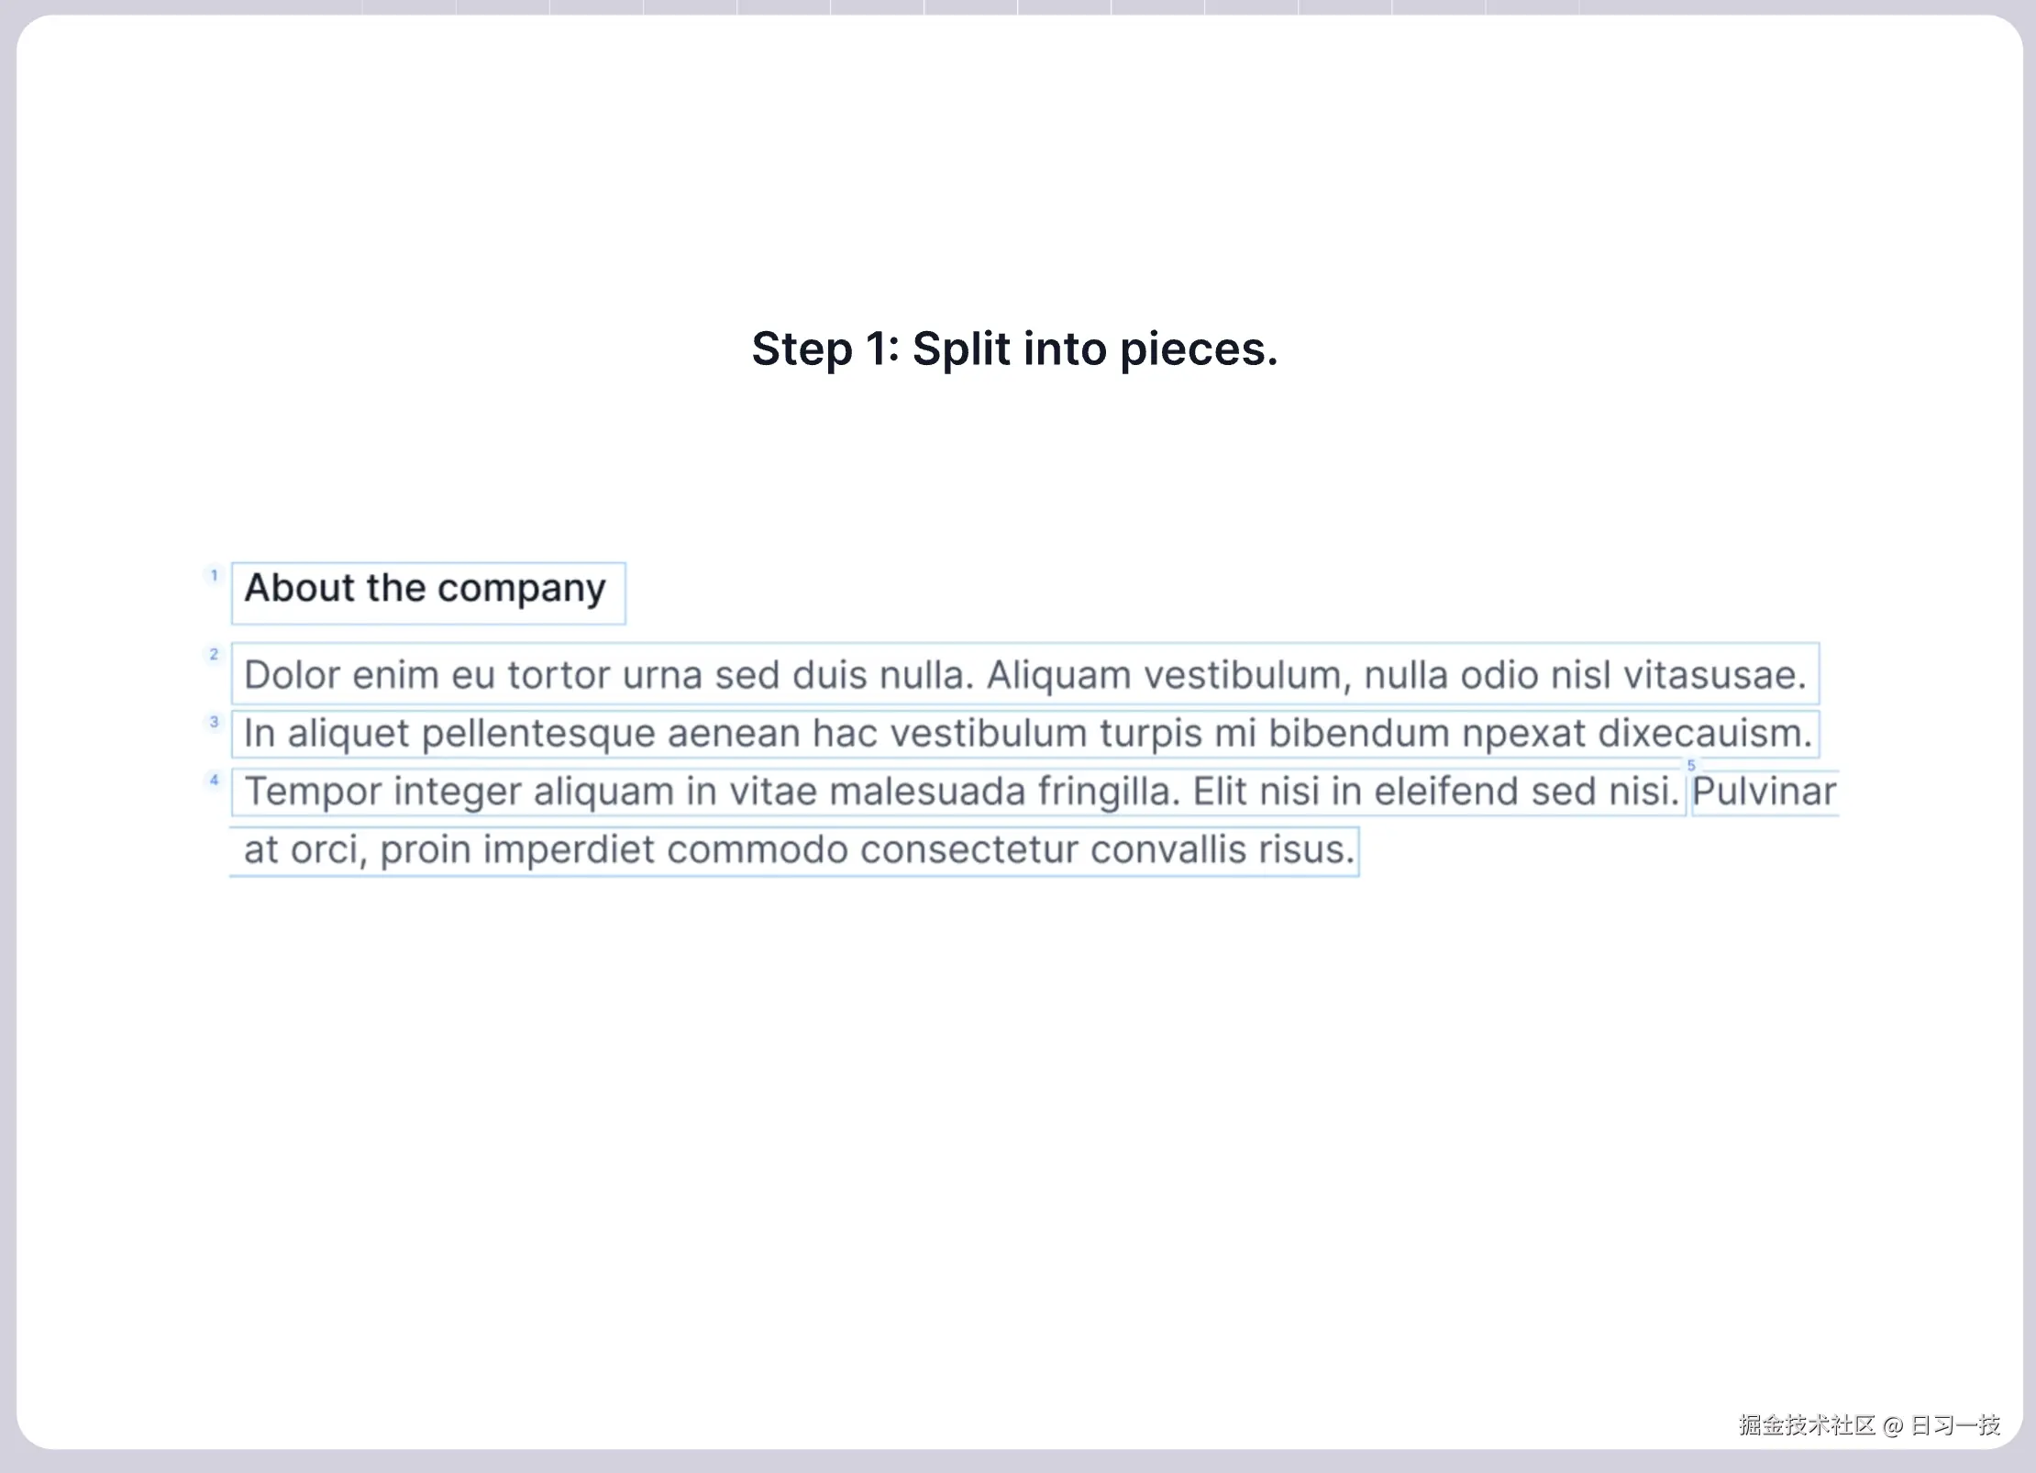Click the sentence 'Elit nisi in eleifend sed nisi.'

pyautogui.click(x=1435, y=792)
